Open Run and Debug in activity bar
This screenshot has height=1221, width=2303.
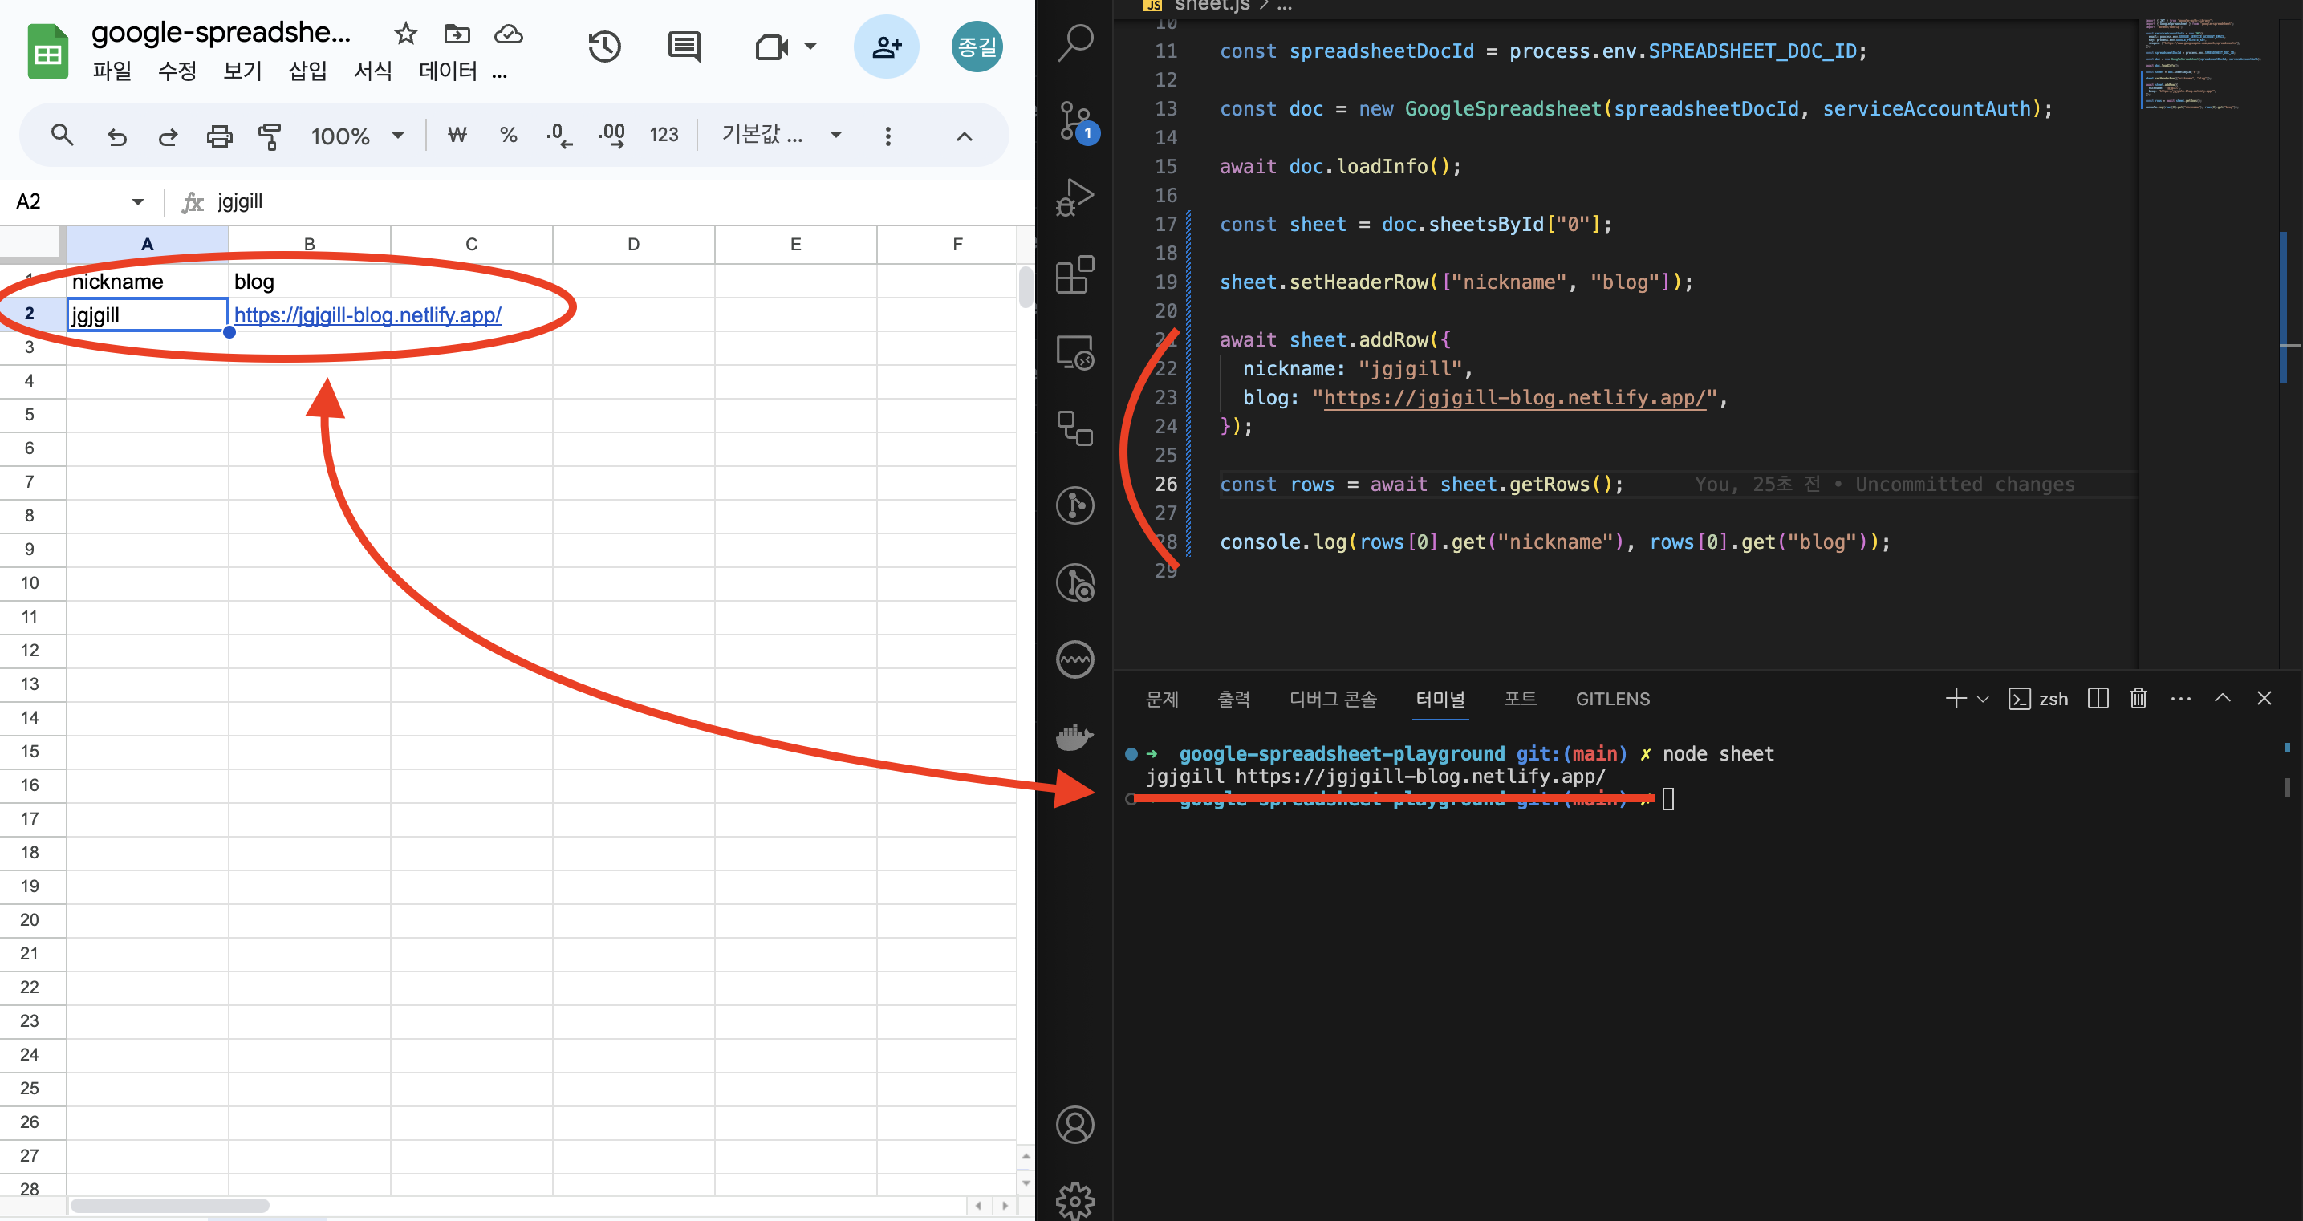tap(1075, 197)
